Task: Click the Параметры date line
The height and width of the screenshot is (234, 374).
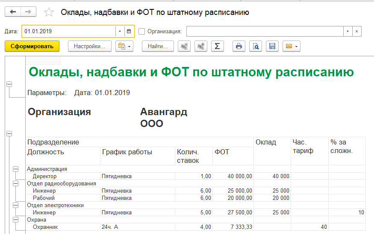Action: (79, 92)
